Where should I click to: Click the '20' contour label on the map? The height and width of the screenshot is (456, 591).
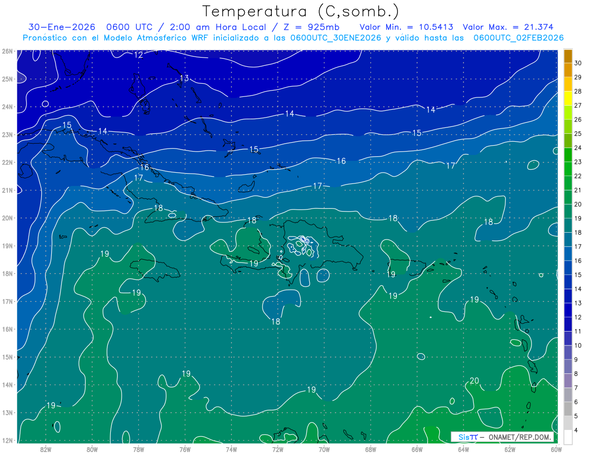(x=474, y=381)
